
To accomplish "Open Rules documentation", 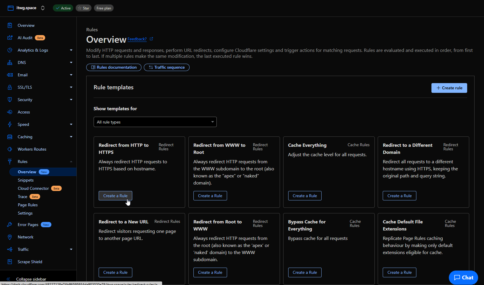I will 114,67.
